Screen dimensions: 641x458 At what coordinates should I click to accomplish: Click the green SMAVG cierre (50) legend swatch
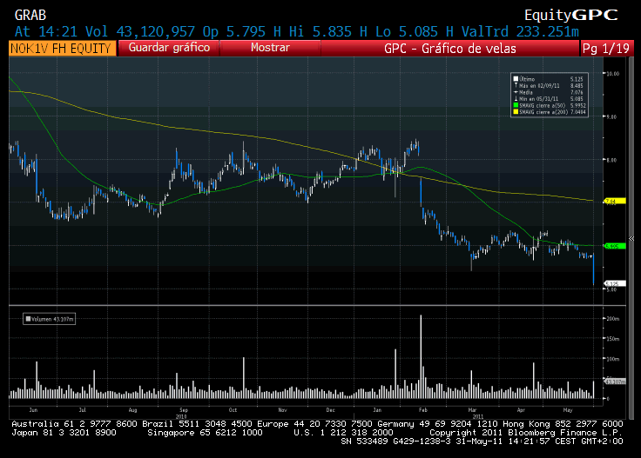tap(516, 105)
